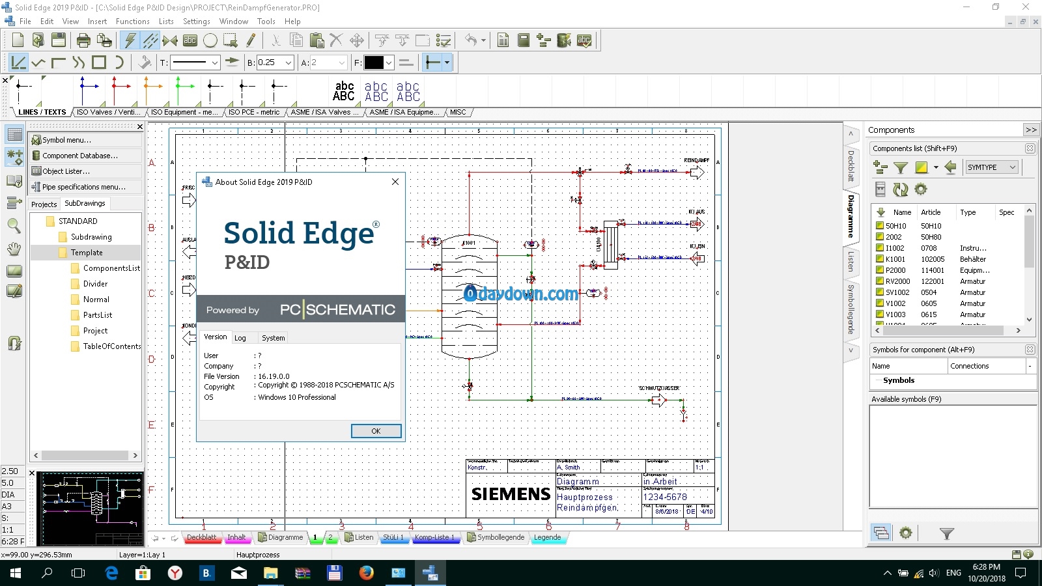Click OK in About dialog

pos(376,431)
